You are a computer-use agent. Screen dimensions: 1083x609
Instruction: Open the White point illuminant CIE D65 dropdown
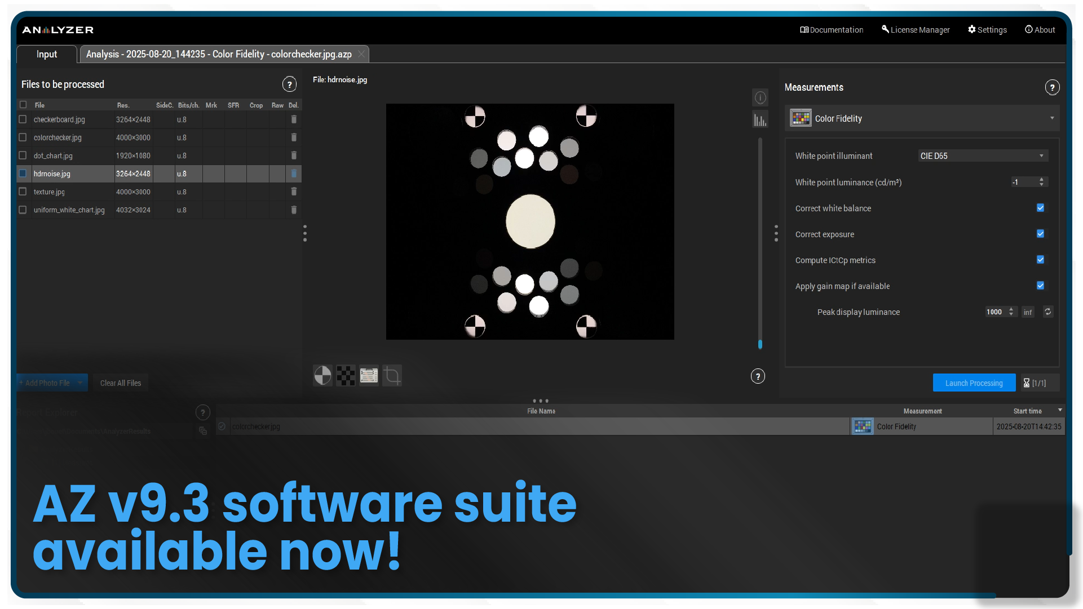(983, 156)
